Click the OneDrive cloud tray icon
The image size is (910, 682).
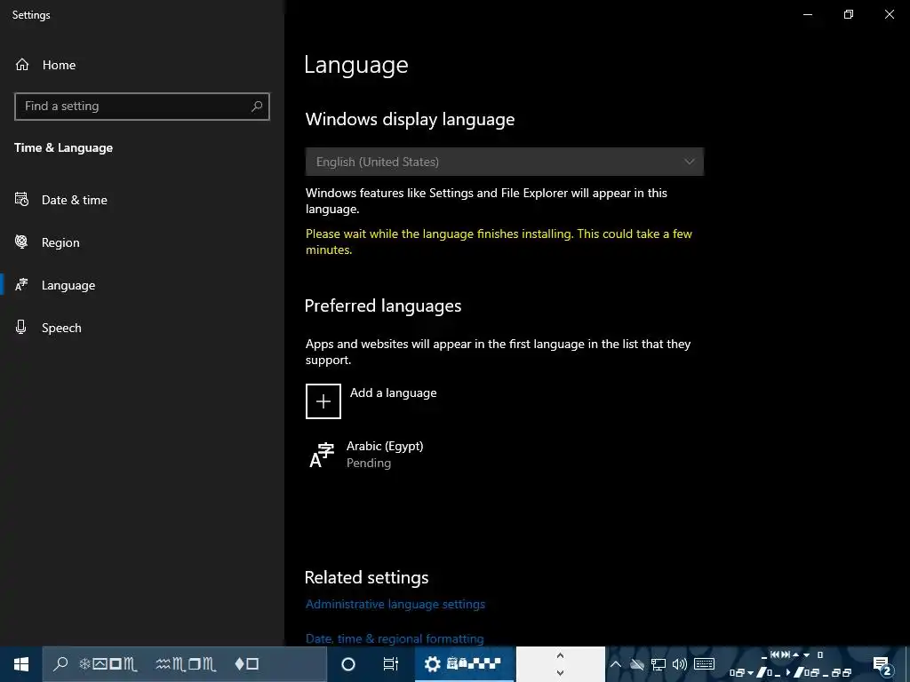(637, 664)
